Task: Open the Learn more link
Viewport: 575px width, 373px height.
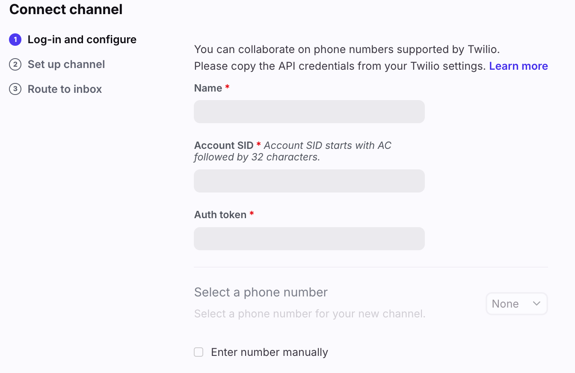Action: [519, 66]
